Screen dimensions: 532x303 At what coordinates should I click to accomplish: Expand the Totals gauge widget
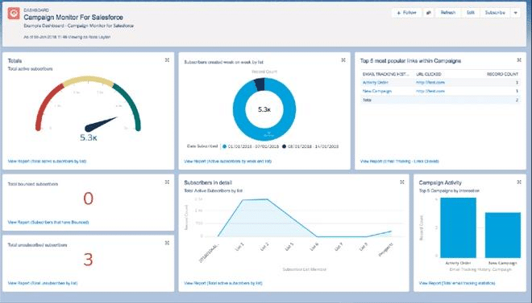pyautogui.click(x=167, y=59)
